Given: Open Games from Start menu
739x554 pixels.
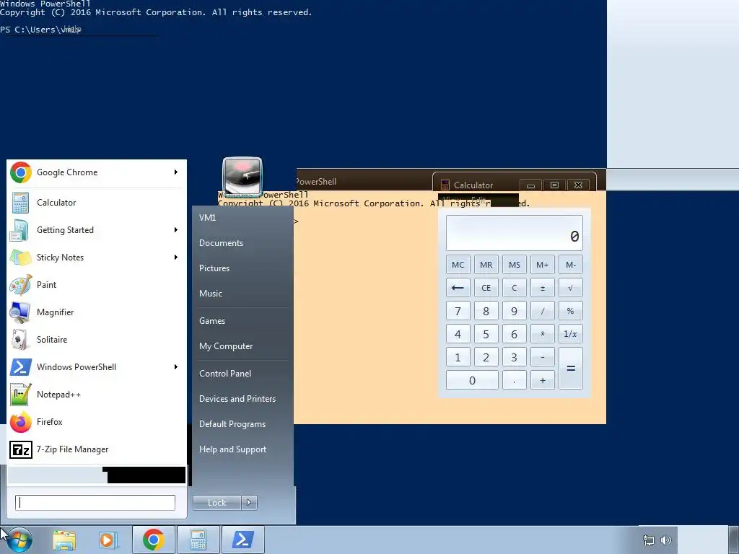Looking at the screenshot, I should pos(212,321).
